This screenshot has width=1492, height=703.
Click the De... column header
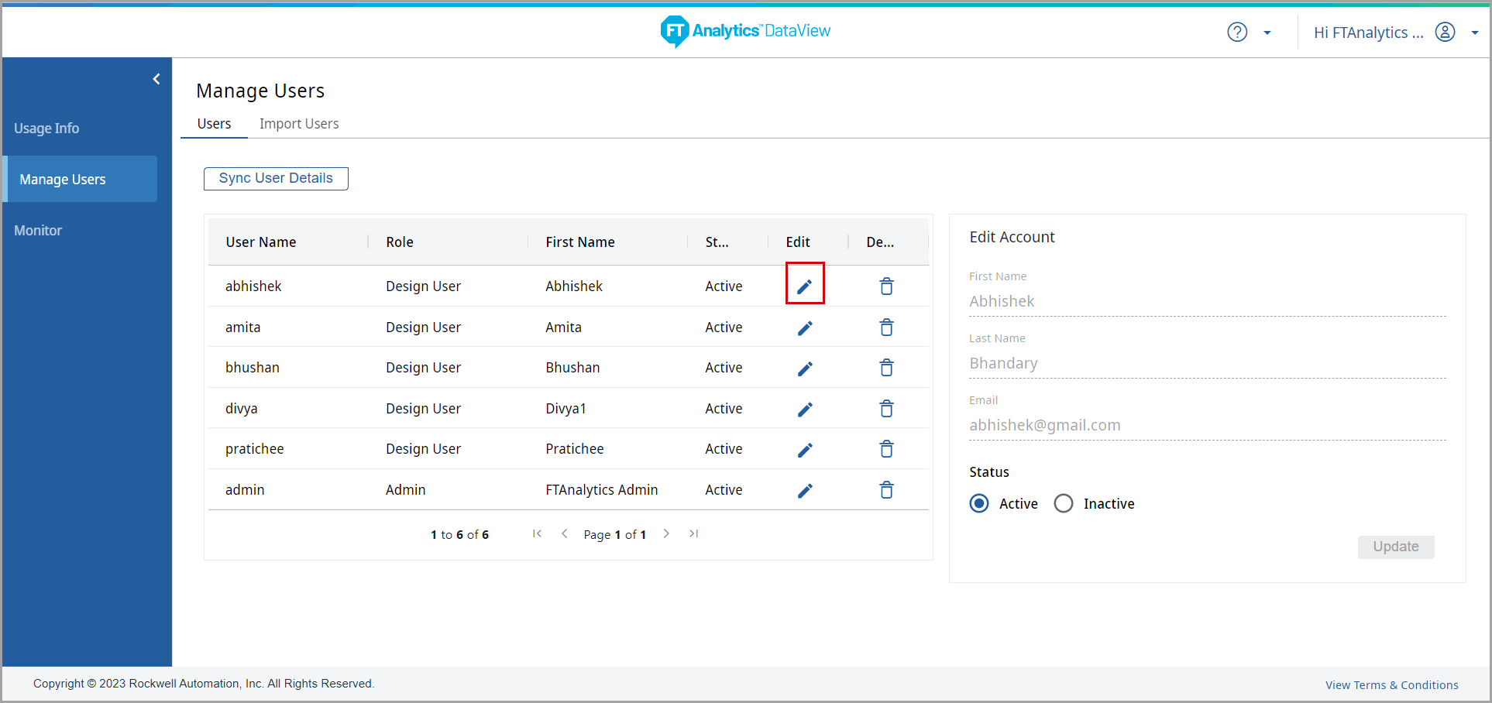click(x=880, y=242)
